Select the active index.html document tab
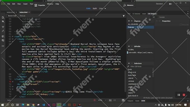This screenshot has height=107, width=190. click(23, 12)
